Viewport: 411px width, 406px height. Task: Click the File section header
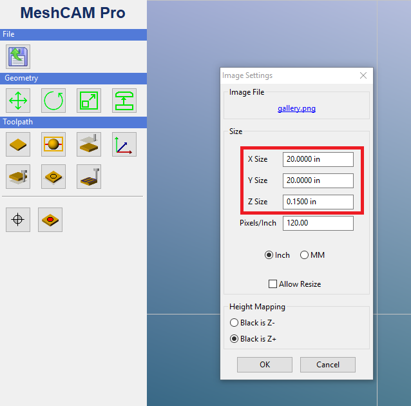point(73,34)
